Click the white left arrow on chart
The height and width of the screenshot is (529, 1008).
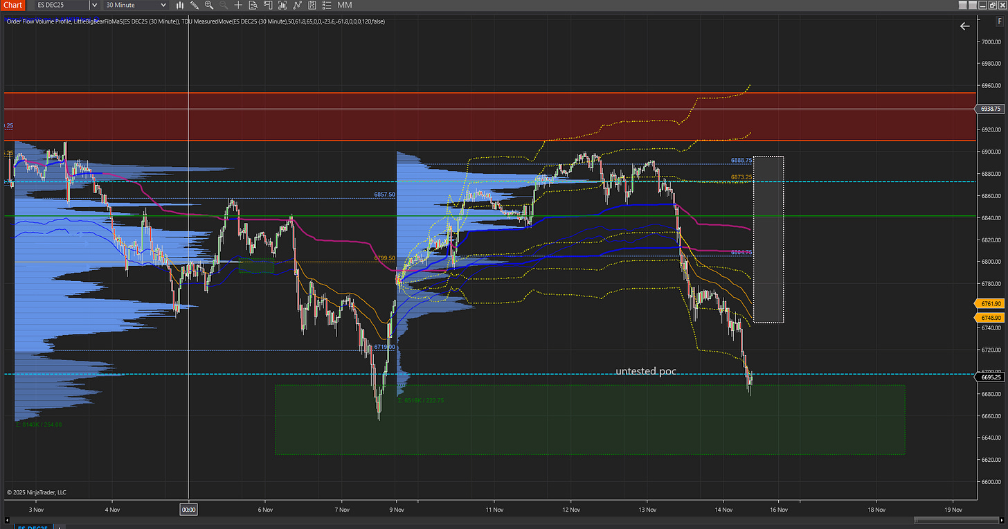[964, 26]
